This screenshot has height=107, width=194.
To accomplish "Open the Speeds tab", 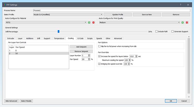I will click(99, 38).
